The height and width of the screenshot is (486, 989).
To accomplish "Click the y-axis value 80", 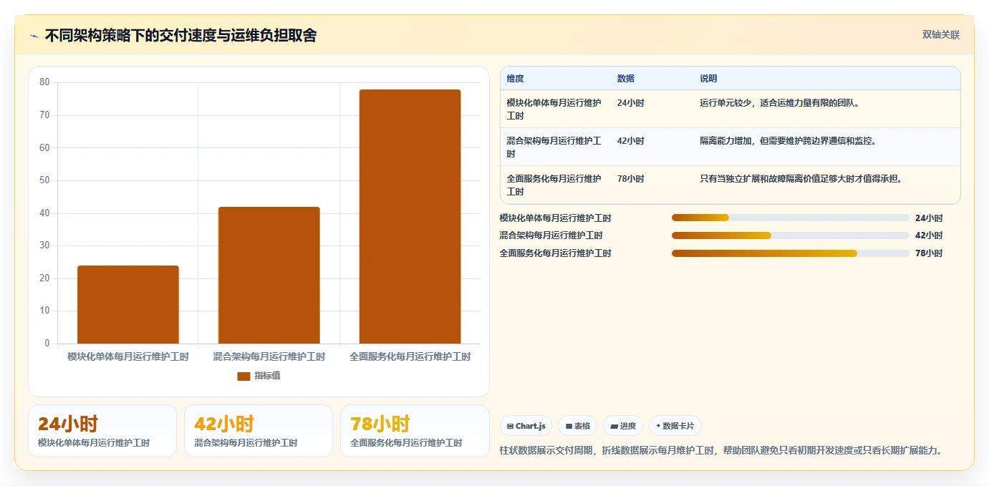I will (44, 82).
